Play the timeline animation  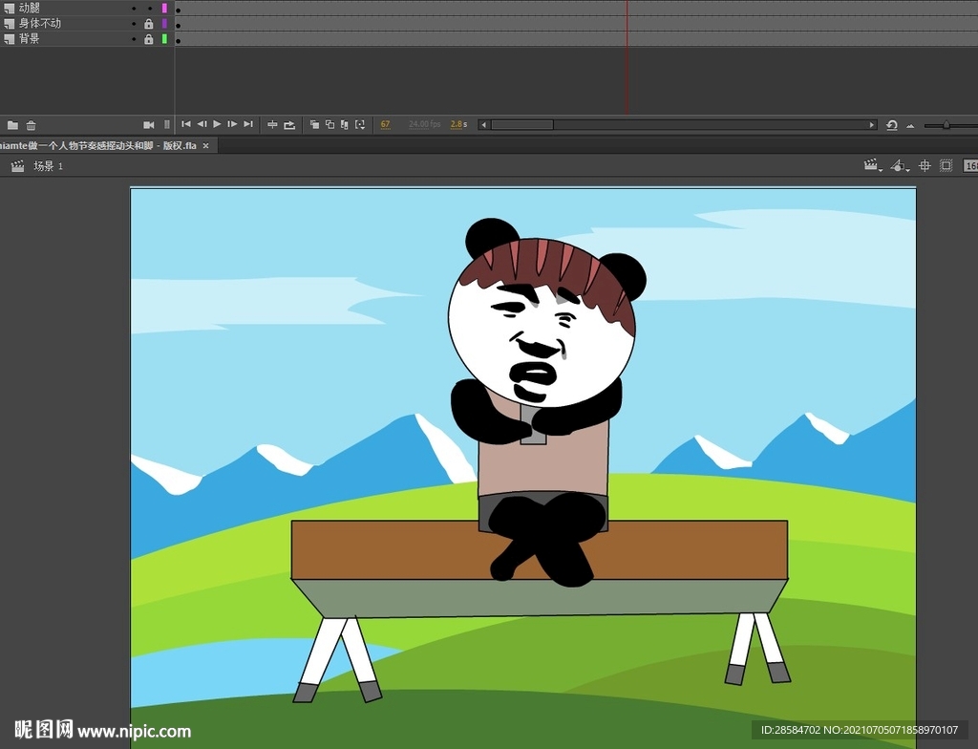217,124
